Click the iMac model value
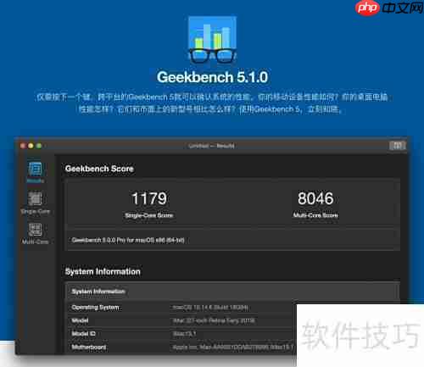Image resolution: width=424 pixels, height=367 pixels. [214, 320]
